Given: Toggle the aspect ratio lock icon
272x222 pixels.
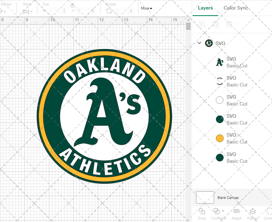Looking at the screenshot, I should (72, 5).
